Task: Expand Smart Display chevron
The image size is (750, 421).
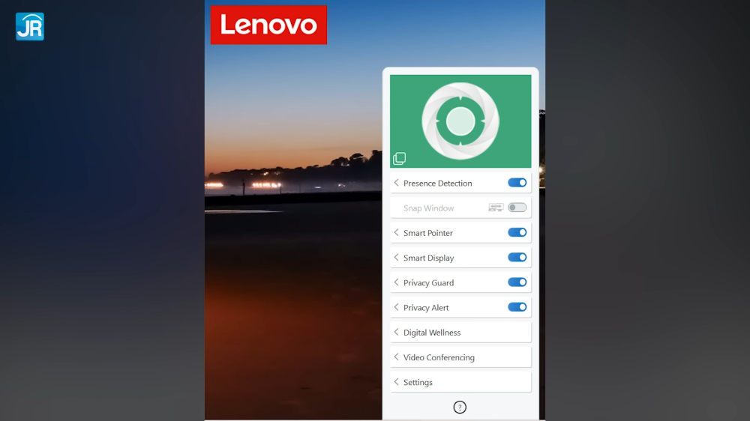Action: (396, 257)
